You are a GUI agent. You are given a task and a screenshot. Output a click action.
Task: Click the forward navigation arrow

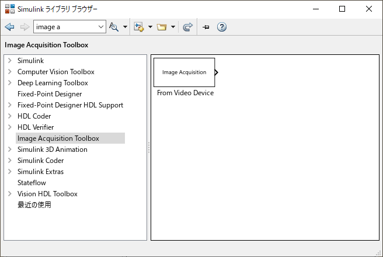(25, 27)
